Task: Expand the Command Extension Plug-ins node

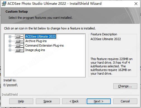Action: point(10,45)
